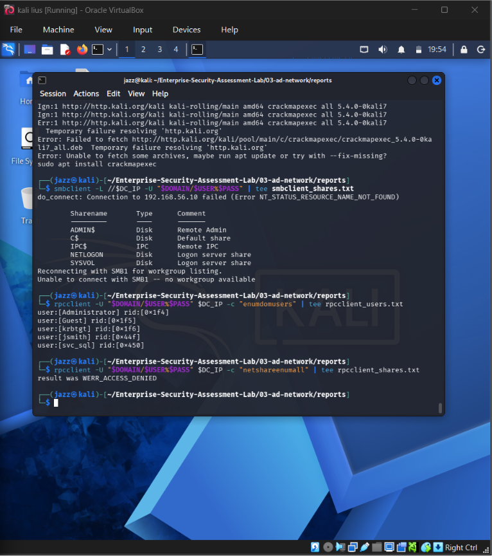The image size is (492, 556).
Task: Click the network connection tray icon
Action: click(364, 50)
